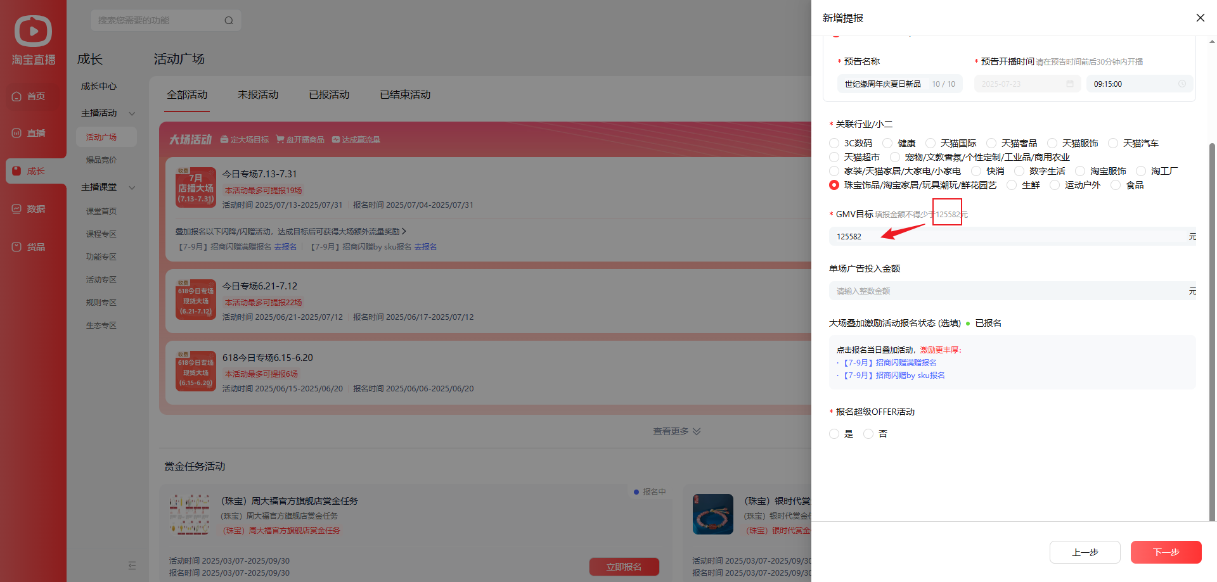1217x582 pixels.
Task: Open 直播 live section in the sidebar
Action: [x=35, y=133]
